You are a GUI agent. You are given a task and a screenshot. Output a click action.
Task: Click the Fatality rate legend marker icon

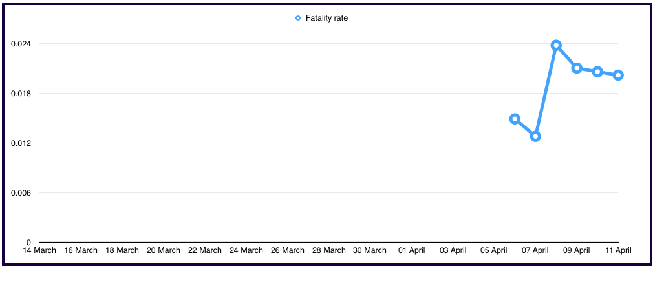coord(298,18)
